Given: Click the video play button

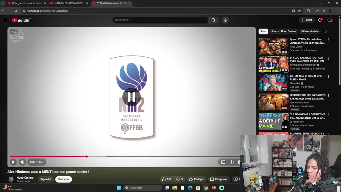Looking at the screenshot, I should pyautogui.click(x=13, y=162).
